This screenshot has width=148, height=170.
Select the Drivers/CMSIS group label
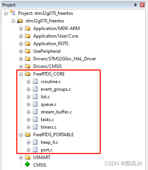(x=48, y=66)
